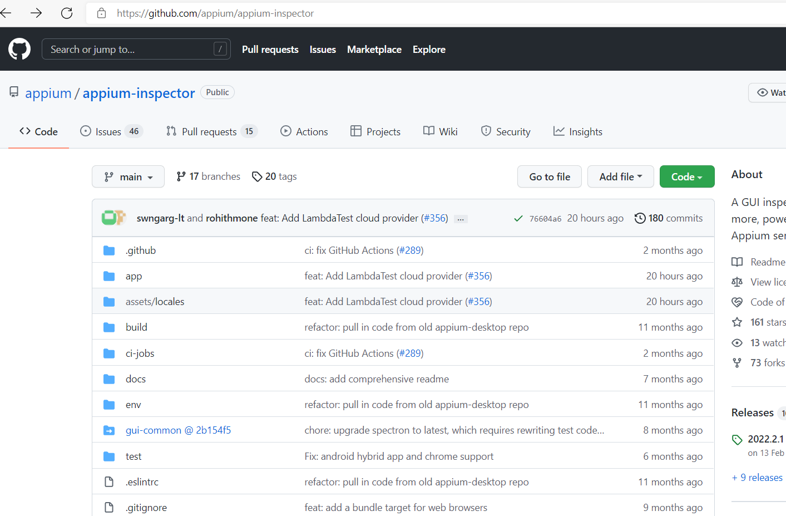Open the green Code dropdown
Image resolution: width=786 pixels, height=516 pixels.
(687, 176)
